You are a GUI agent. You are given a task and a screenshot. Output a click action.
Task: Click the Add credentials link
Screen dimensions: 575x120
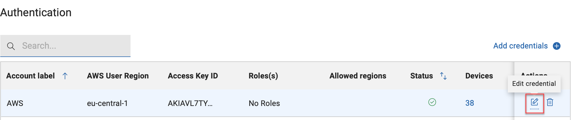click(520, 46)
